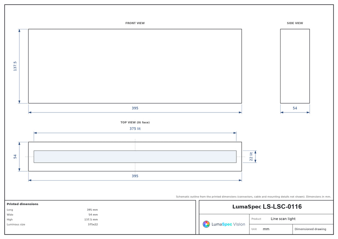Click the front view outline rectangle
This screenshot has height=239, width=338.
(x=135, y=66)
